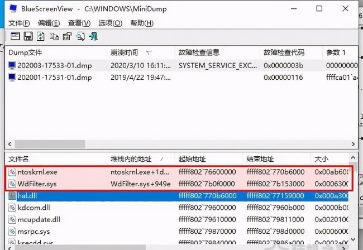Select dump file 202003-17533-01.dmp
This screenshot has height=250, width=363.
[55, 65]
